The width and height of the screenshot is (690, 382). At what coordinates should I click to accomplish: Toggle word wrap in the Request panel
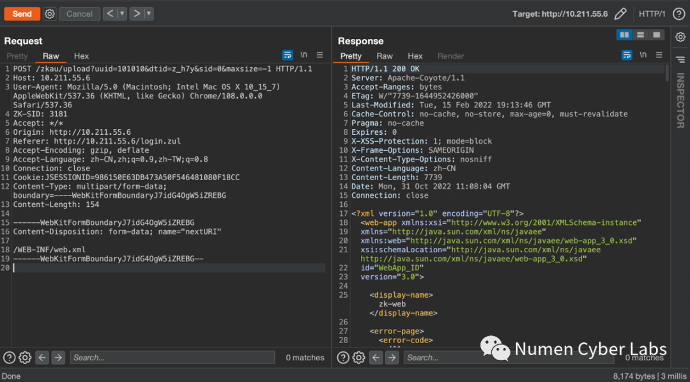point(287,56)
